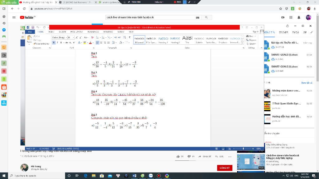Click the CHIA SẺ share button
Screen dimensions: 319x179
[205, 157]
